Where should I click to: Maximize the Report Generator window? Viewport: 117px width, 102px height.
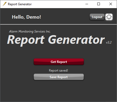click(99, 4)
